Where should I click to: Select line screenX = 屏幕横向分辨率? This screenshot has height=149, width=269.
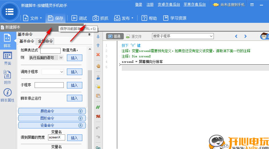point(142,62)
